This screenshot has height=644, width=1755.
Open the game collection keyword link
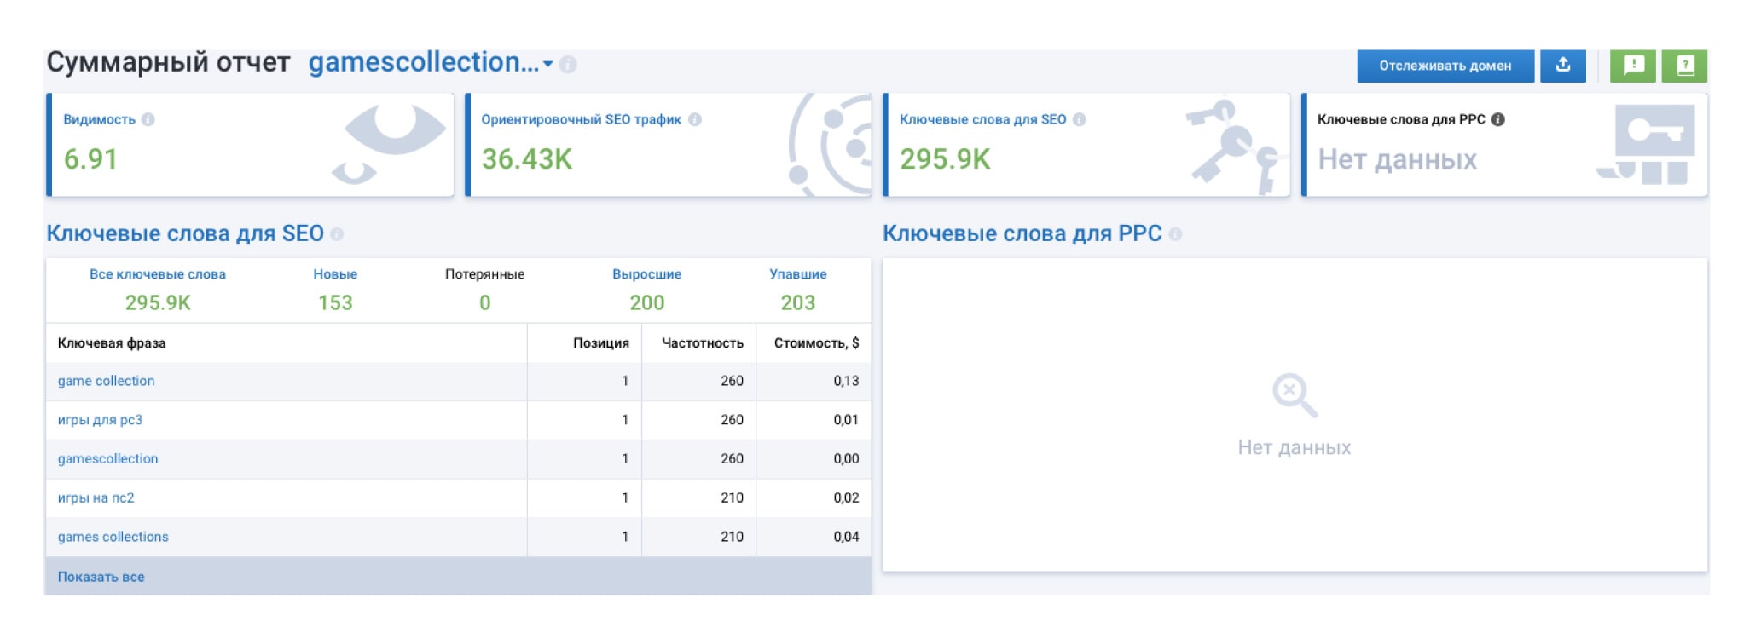click(x=107, y=381)
